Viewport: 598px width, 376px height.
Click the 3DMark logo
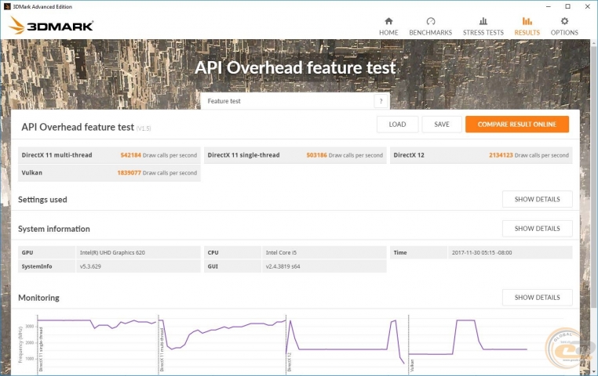(x=52, y=26)
